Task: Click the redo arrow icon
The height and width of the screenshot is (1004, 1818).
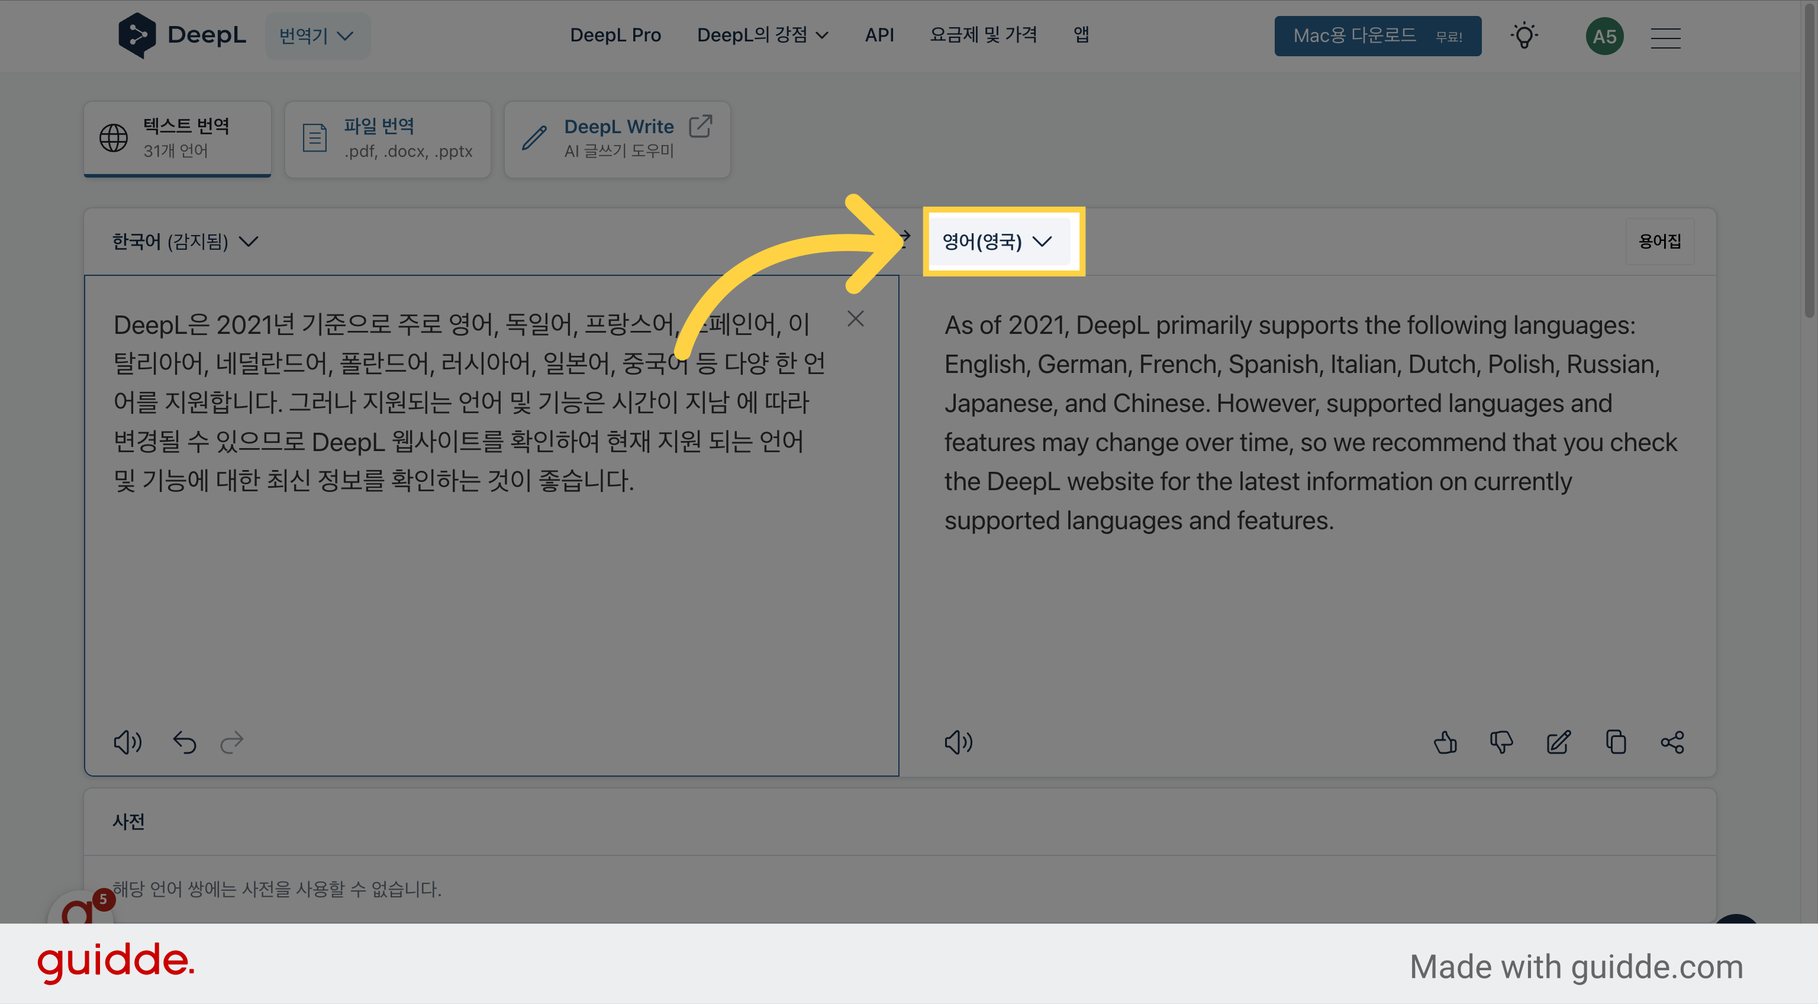Action: (x=231, y=742)
